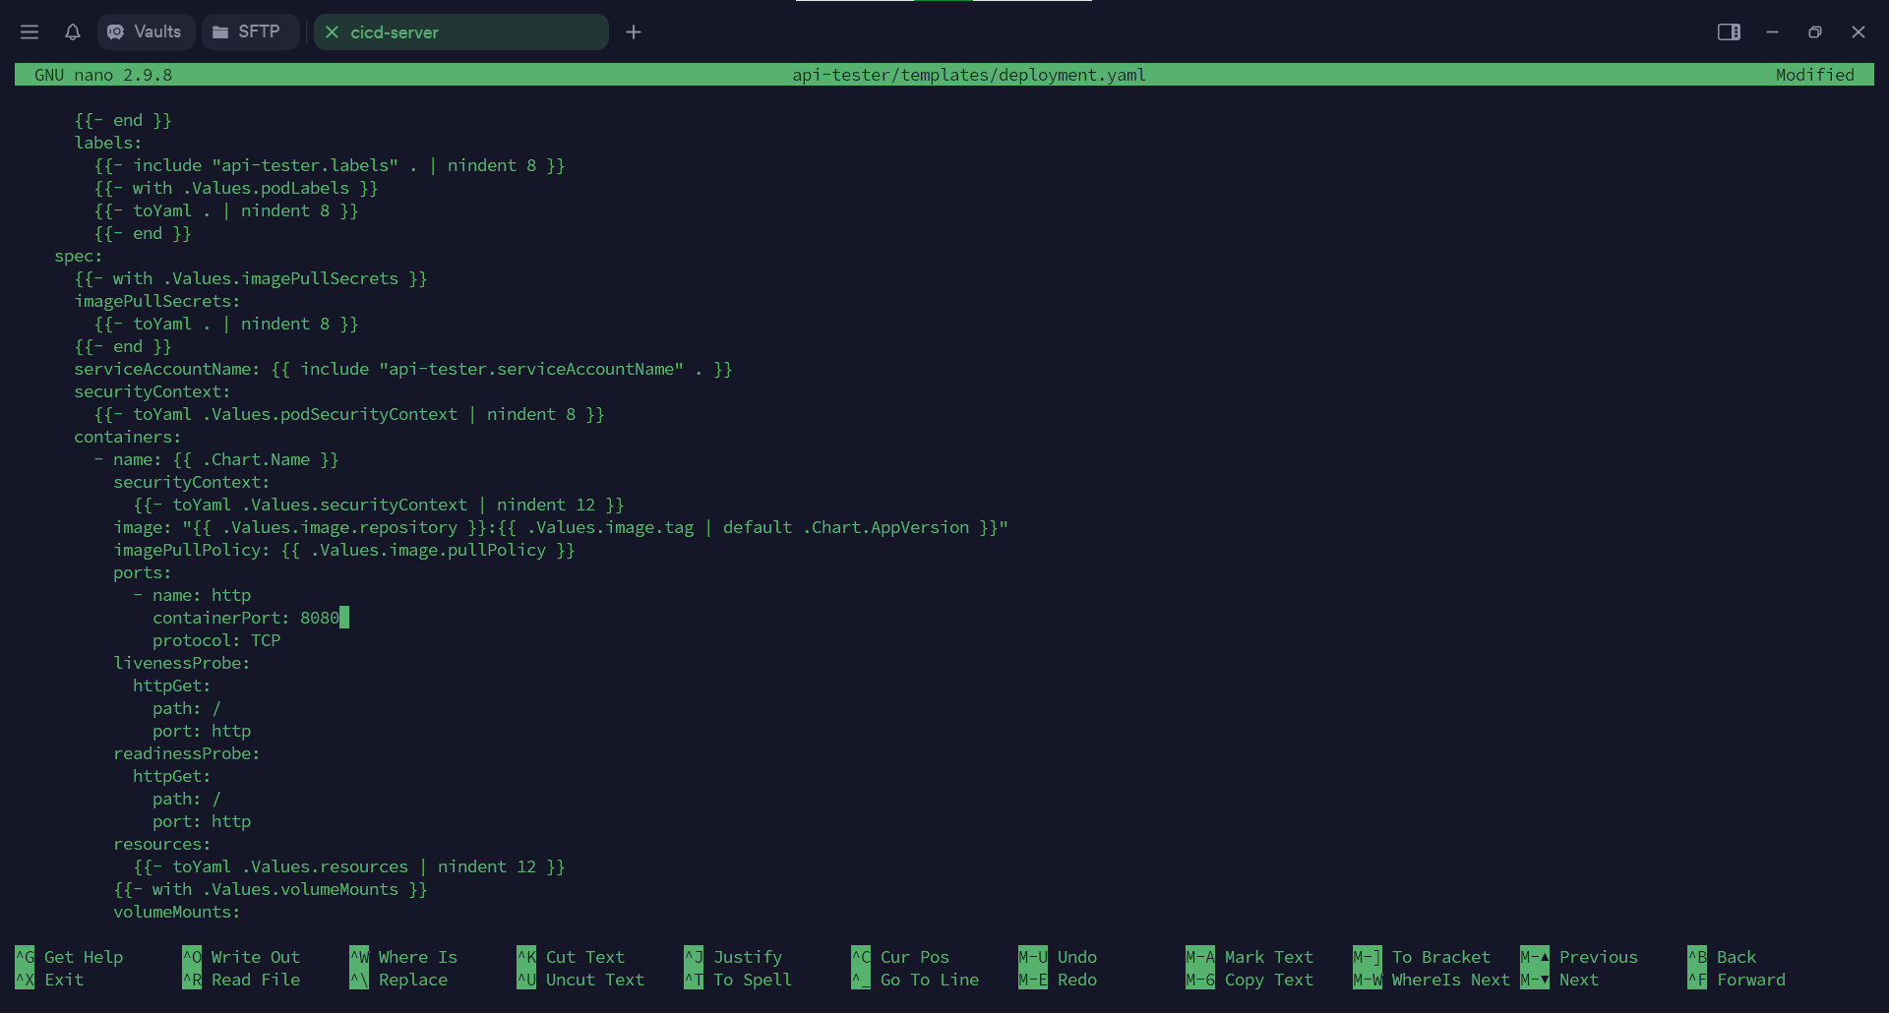Click the 'containers:' line
This screenshot has height=1013, width=1889.
click(128, 437)
